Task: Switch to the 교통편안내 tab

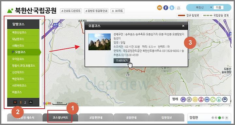Action: point(96,117)
